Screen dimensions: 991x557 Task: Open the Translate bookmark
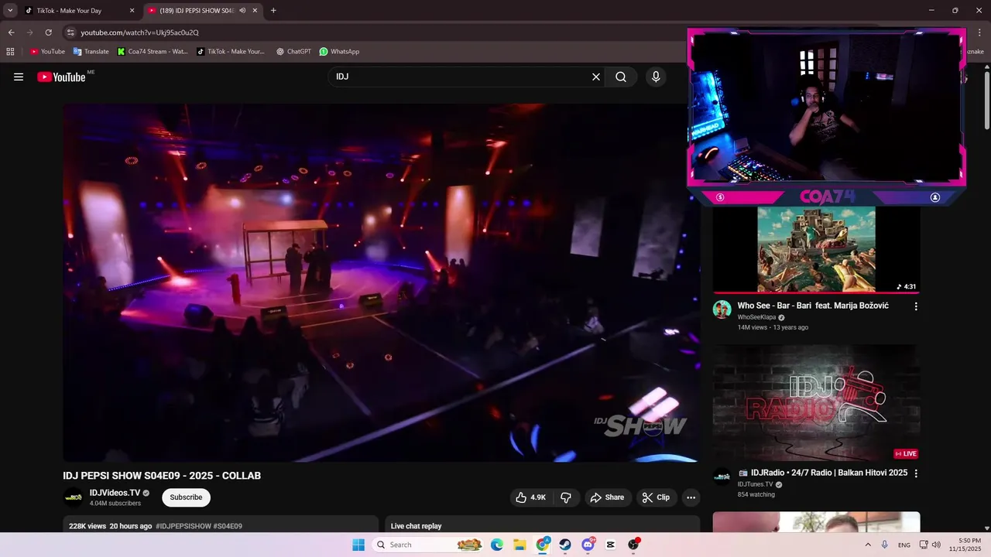click(x=91, y=51)
